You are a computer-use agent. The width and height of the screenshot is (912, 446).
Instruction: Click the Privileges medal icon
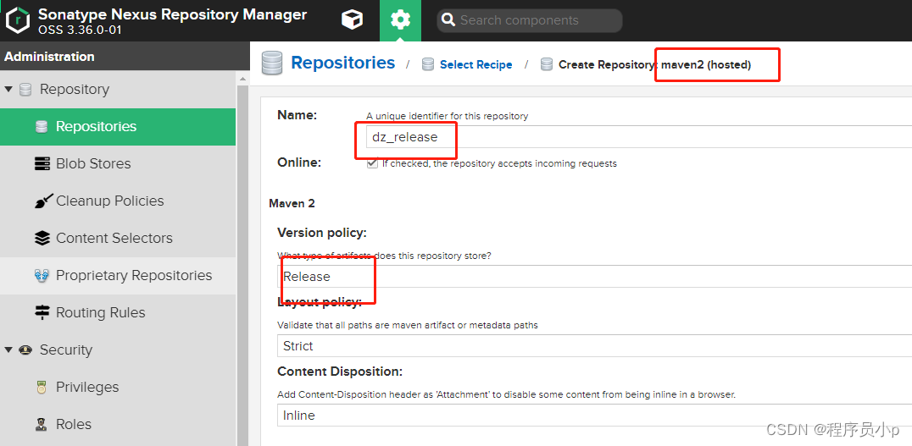(x=42, y=388)
